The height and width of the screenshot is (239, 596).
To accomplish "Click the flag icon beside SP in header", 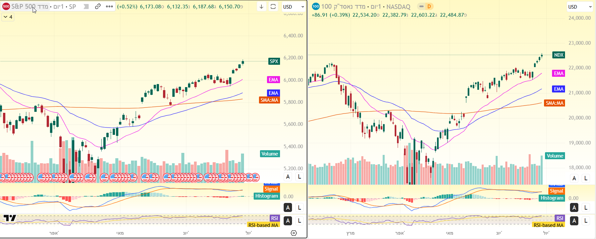I will [86, 6].
